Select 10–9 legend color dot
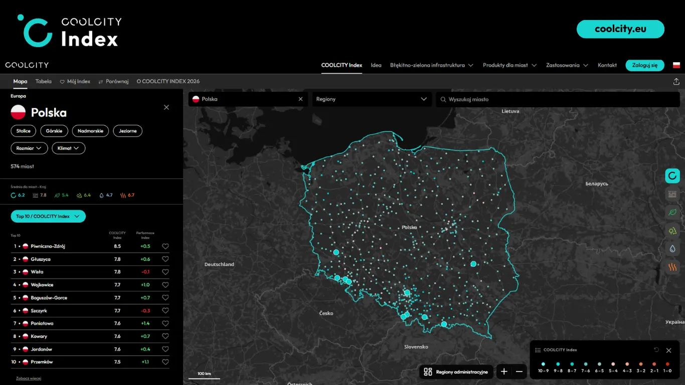 pos(543,364)
